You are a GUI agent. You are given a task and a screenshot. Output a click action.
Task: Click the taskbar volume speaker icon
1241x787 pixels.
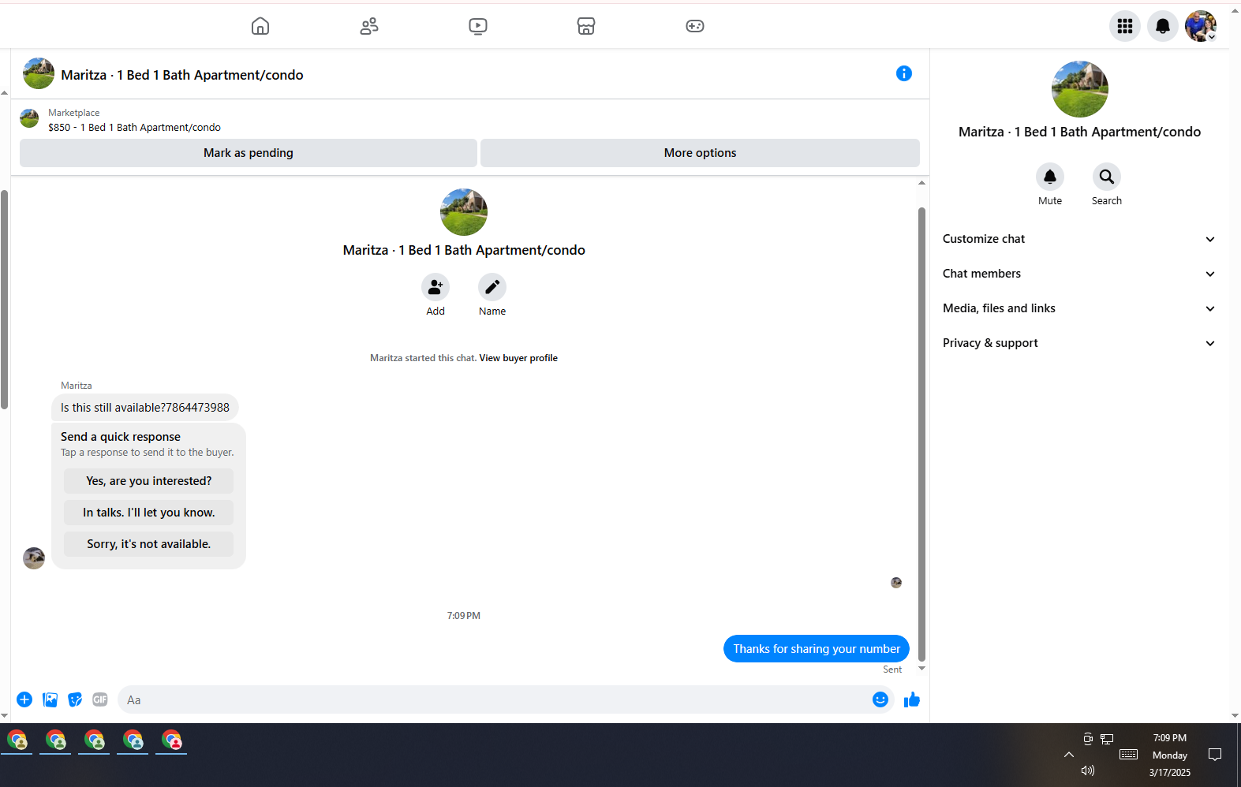pyautogui.click(x=1088, y=770)
